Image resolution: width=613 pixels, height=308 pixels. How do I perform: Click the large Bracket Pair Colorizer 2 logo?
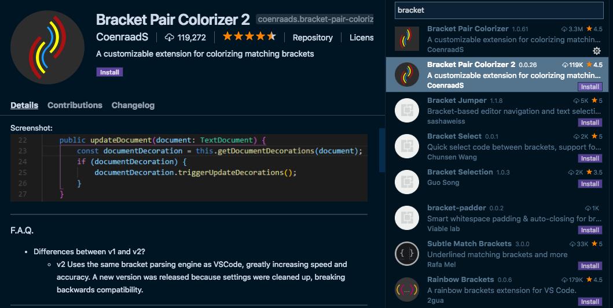(47, 47)
